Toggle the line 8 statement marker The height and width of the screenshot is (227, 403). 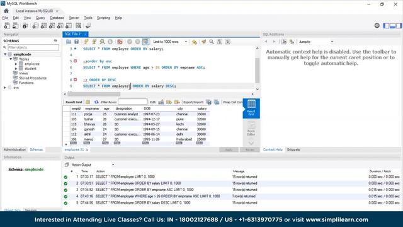coord(76,79)
